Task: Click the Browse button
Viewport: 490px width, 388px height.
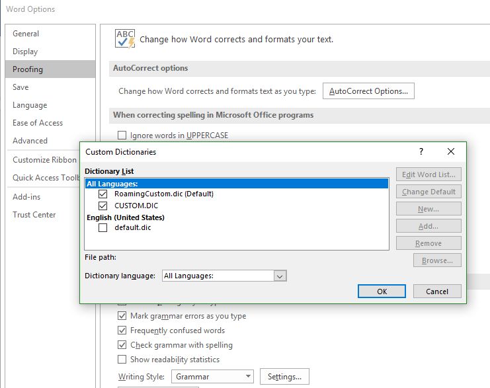Action: pyautogui.click(x=437, y=260)
